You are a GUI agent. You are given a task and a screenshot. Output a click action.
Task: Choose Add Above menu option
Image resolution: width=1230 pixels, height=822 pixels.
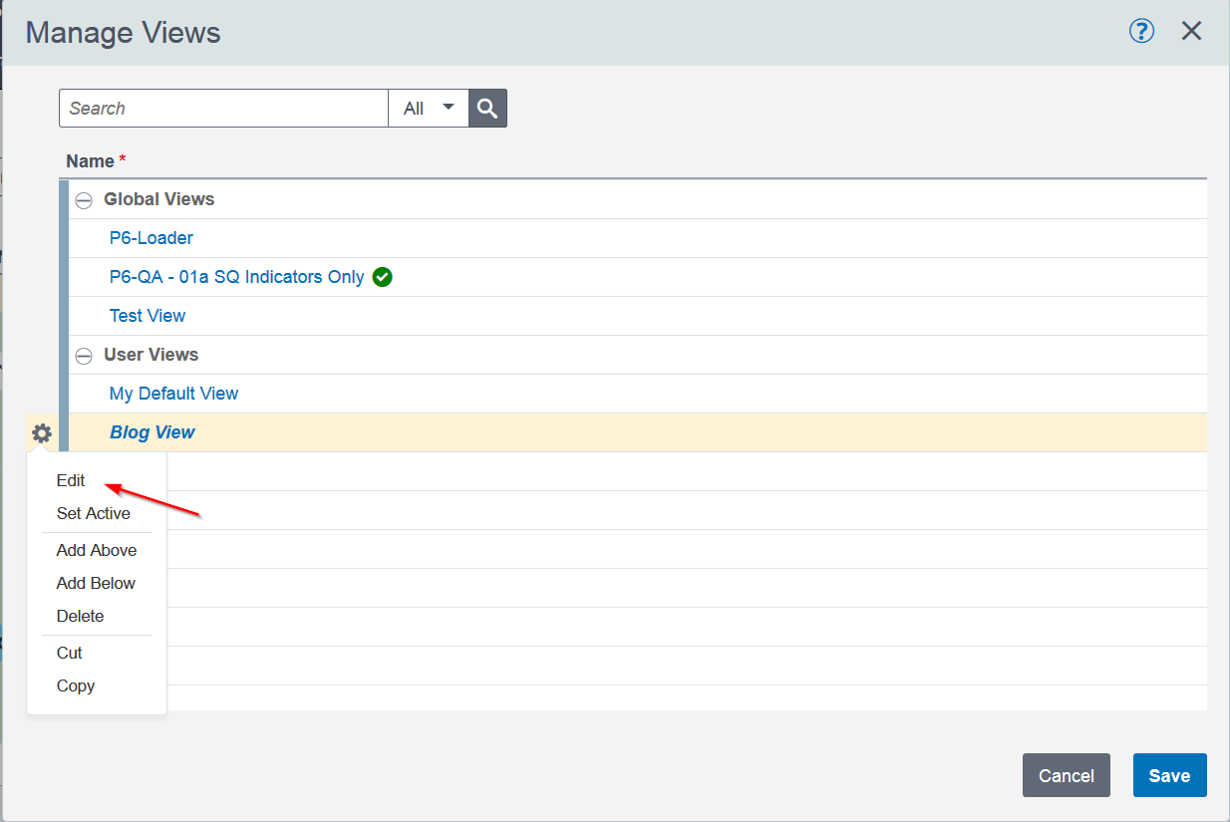click(x=97, y=550)
